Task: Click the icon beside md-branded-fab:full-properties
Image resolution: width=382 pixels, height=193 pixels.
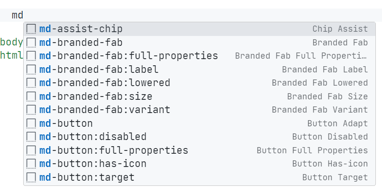Action: [x=31, y=56]
